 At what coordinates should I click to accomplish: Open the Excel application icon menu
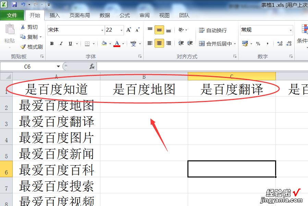[x=4, y=4]
